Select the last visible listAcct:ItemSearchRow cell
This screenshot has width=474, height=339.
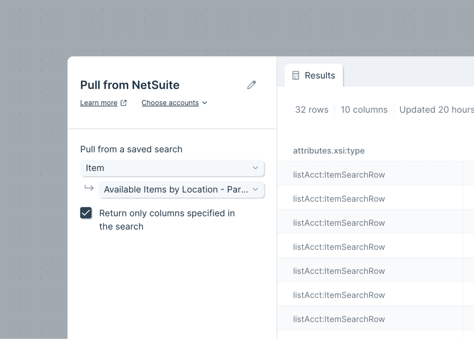(x=339, y=319)
